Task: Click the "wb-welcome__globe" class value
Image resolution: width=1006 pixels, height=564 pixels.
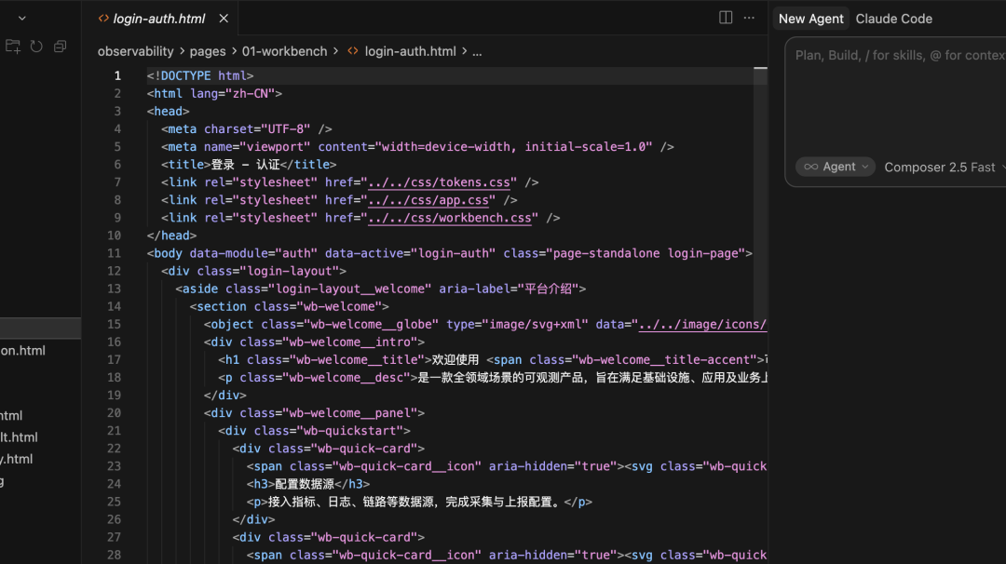Action: coord(372,324)
